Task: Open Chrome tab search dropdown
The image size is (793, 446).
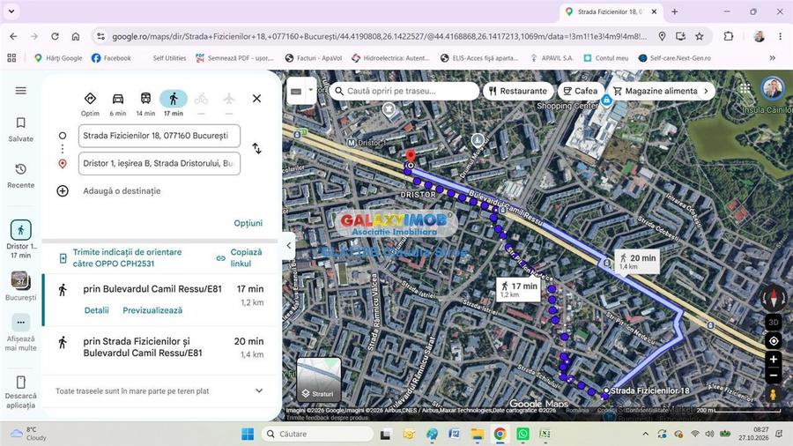Action: (x=11, y=11)
